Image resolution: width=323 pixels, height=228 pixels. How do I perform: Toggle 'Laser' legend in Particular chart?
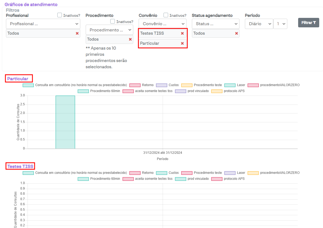[235, 85]
